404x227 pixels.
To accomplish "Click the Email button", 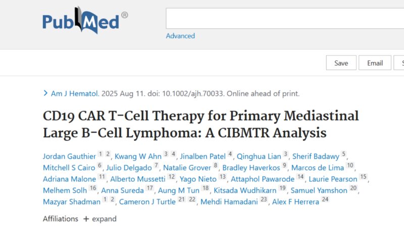I will click(x=375, y=63).
